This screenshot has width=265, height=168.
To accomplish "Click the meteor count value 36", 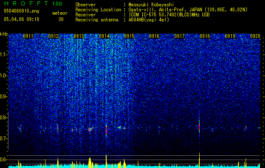I will tap(61, 19).
